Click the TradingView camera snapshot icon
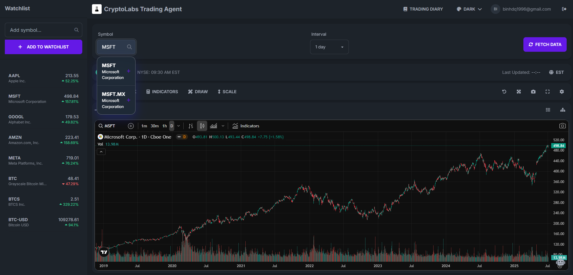Image resolution: width=573 pixels, height=275 pixels. [562, 126]
